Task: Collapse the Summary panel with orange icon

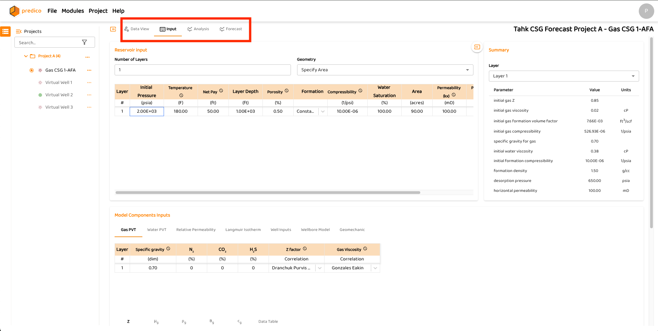Action: click(477, 47)
